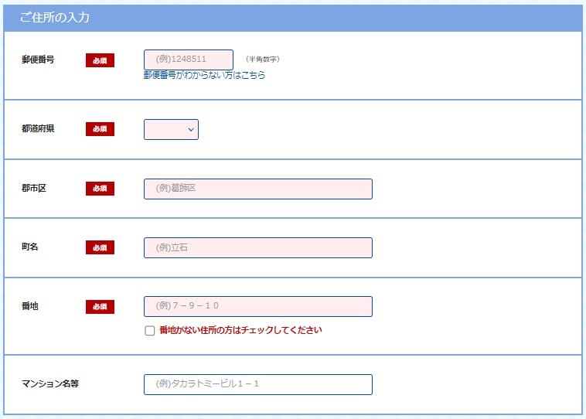Click the 町名 label
This screenshot has width=586, height=419.
tap(29, 247)
